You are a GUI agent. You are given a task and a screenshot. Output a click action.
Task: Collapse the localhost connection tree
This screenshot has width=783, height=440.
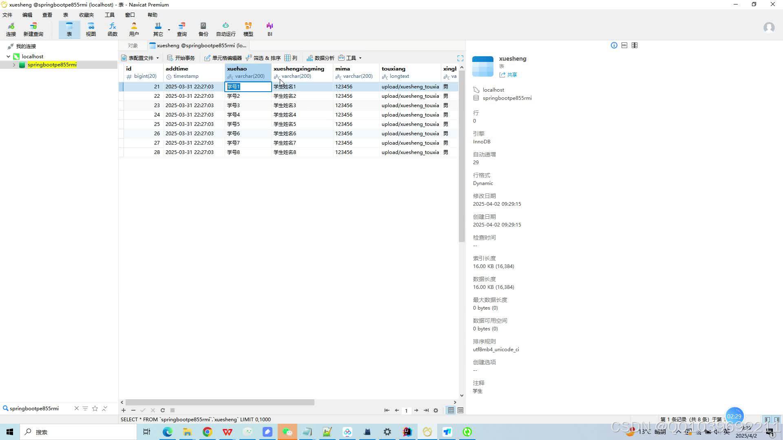(x=8, y=57)
